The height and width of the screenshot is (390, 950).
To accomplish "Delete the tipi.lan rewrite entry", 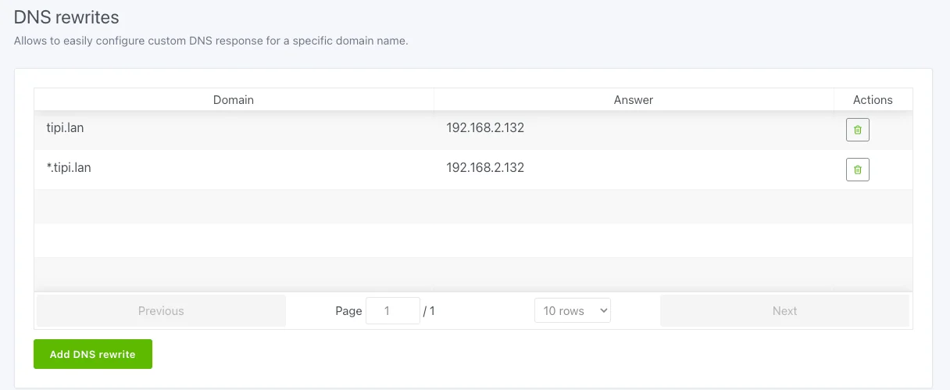I will (x=857, y=130).
